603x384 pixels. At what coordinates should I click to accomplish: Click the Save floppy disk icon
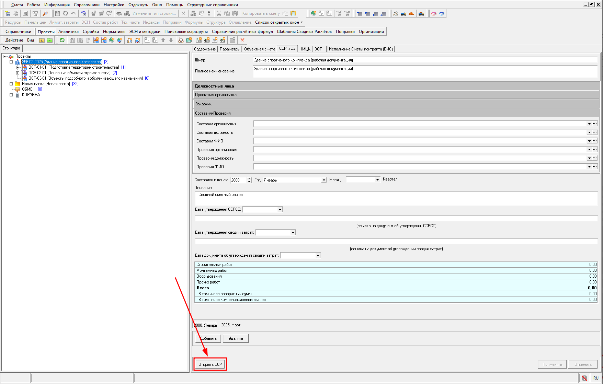pos(57,13)
